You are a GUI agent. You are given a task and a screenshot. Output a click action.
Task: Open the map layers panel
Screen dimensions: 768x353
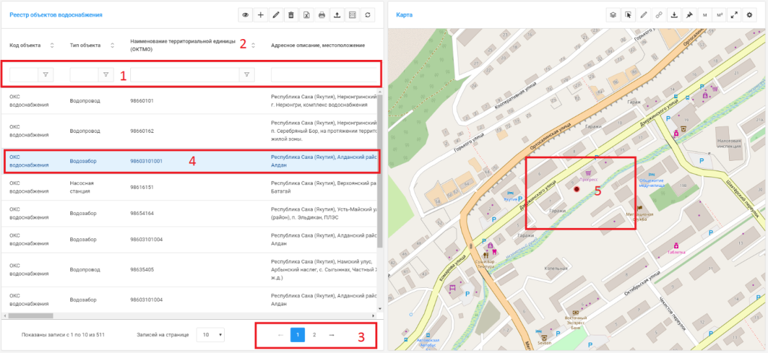pyautogui.click(x=613, y=15)
